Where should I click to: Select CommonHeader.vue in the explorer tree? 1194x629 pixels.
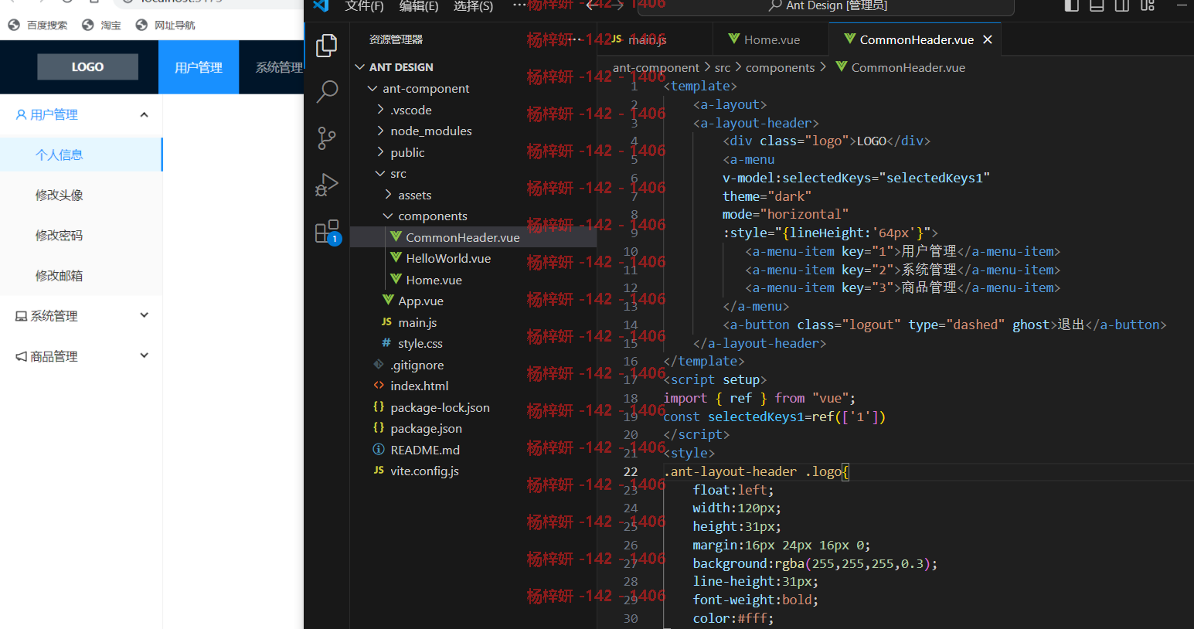coord(473,237)
